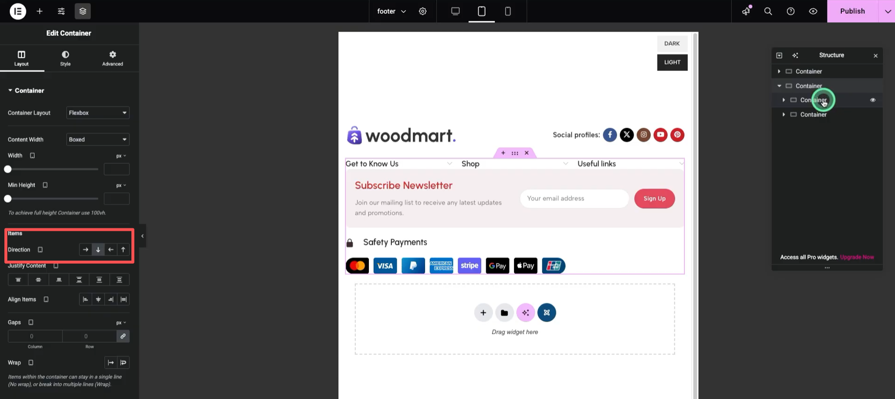
Task: Open What's New notifications icon
Action: pos(746,11)
